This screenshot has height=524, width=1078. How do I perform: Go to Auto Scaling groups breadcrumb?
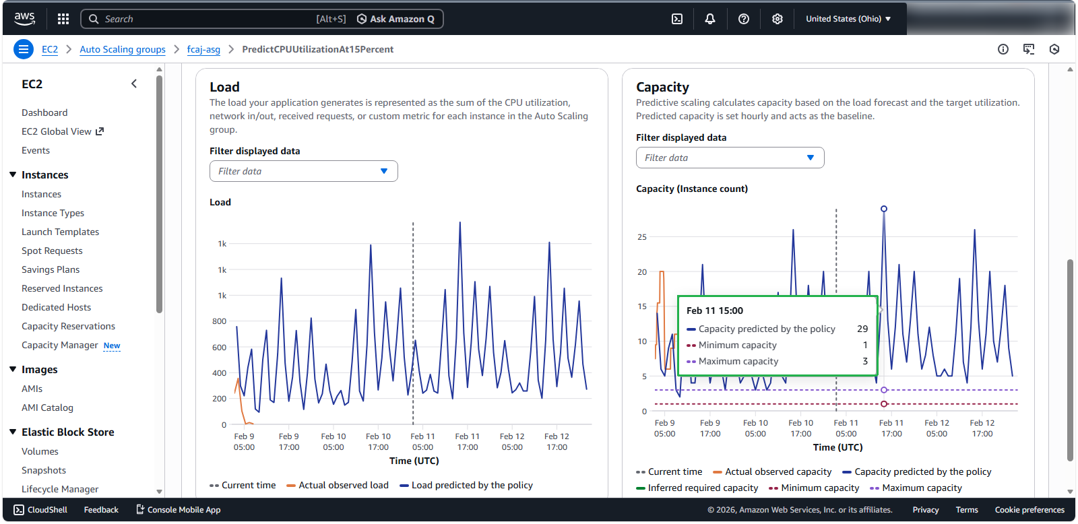pos(123,49)
